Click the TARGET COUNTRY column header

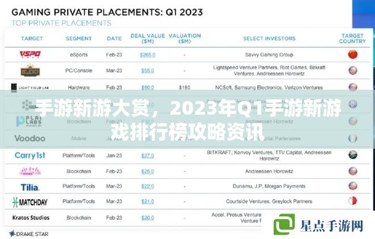click(x=352, y=39)
